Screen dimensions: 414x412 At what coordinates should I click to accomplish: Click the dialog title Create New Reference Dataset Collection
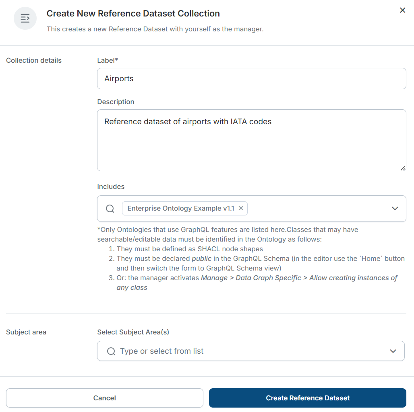[133, 13]
